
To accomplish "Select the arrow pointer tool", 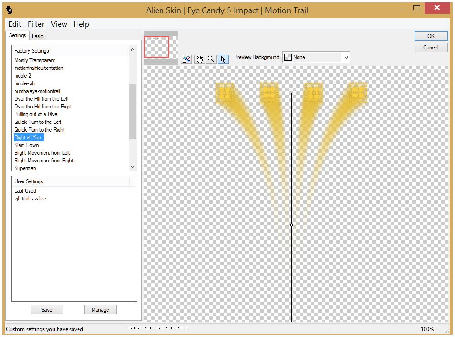I will (x=223, y=59).
